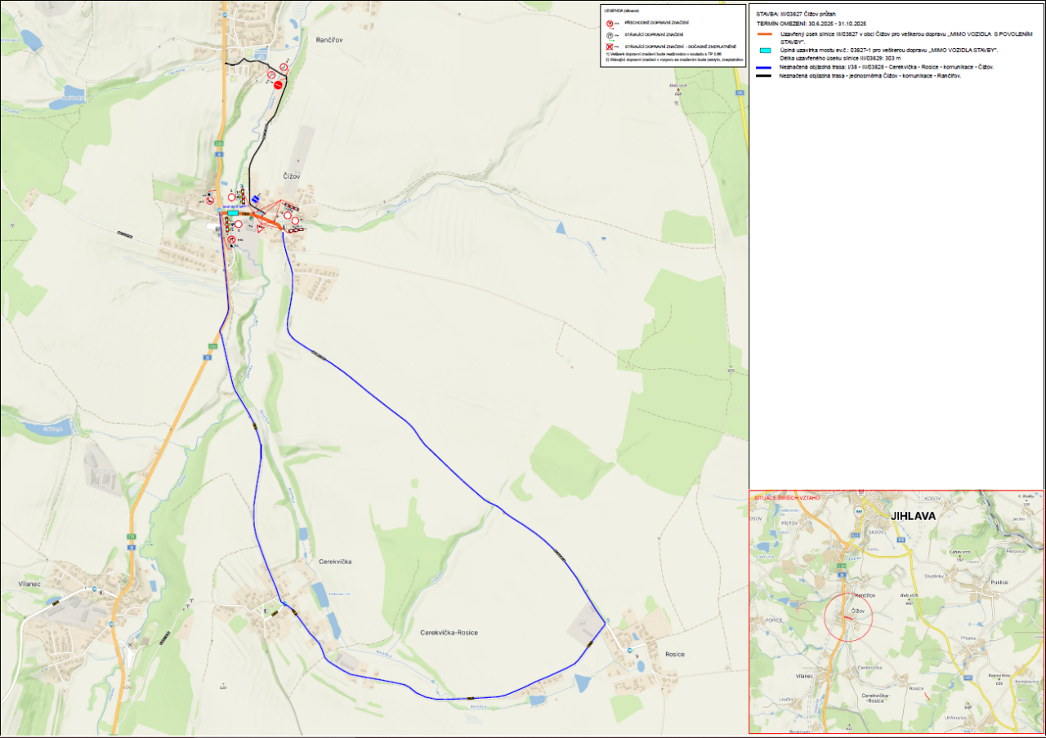This screenshot has height=738, width=1046.
Task: Click the orange line swatch in the legend
Action: pos(765,34)
